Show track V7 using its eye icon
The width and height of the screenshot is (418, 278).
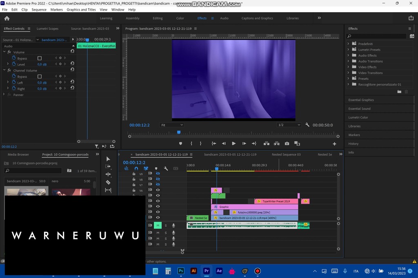[x=158, y=184]
